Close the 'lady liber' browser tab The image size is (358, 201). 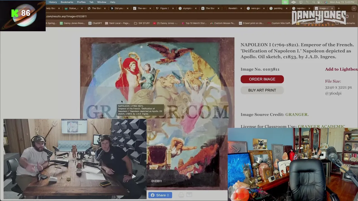click(x=59, y=8)
